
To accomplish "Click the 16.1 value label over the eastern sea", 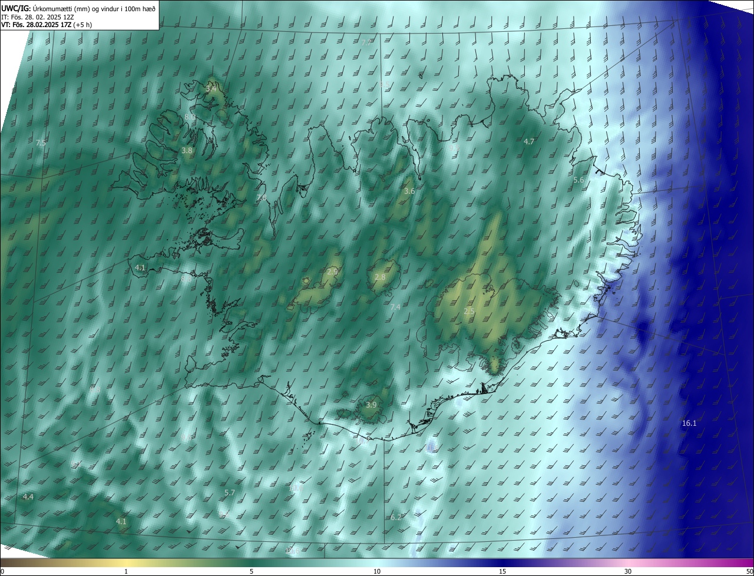I will [689, 423].
